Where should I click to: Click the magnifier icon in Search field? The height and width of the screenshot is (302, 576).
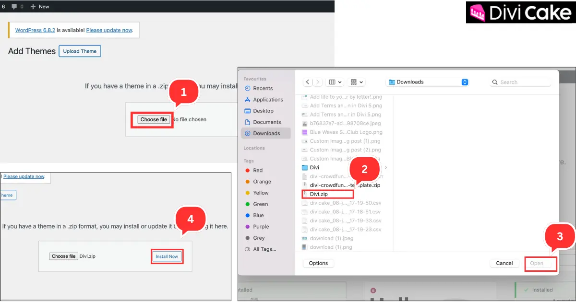pyautogui.click(x=495, y=82)
